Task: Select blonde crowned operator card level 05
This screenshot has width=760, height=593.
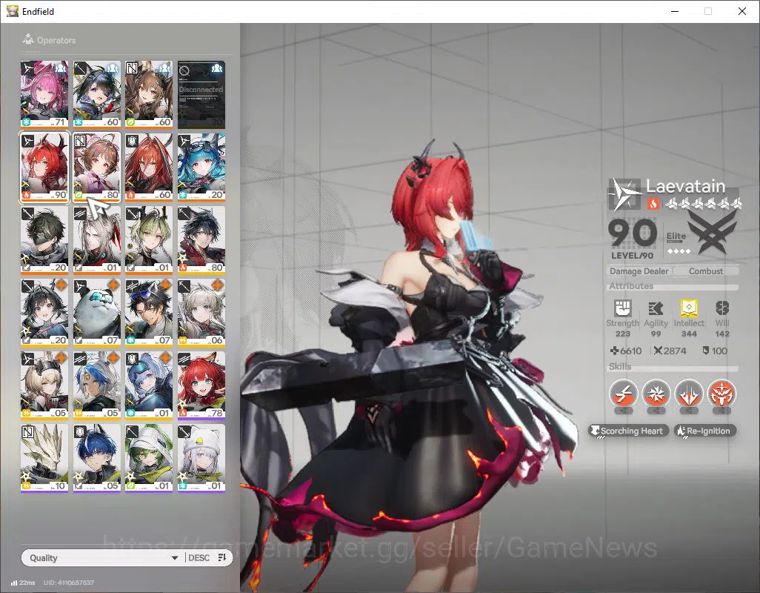Action: tap(44, 385)
